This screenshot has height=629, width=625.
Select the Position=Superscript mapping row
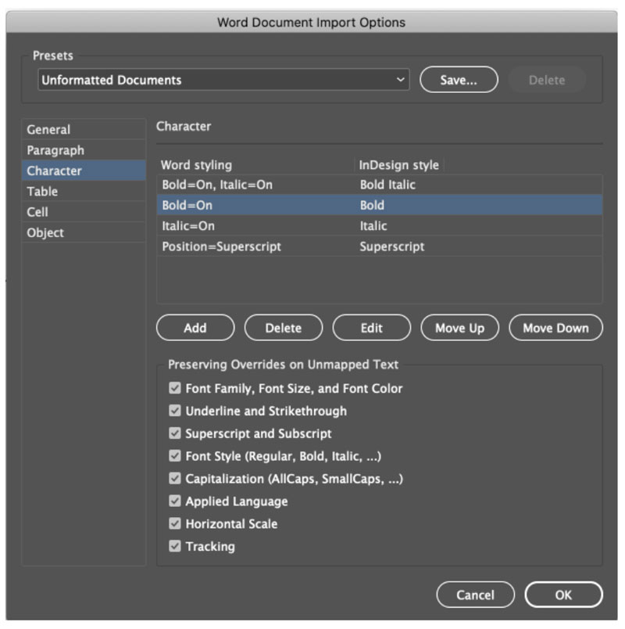tap(380, 246)
